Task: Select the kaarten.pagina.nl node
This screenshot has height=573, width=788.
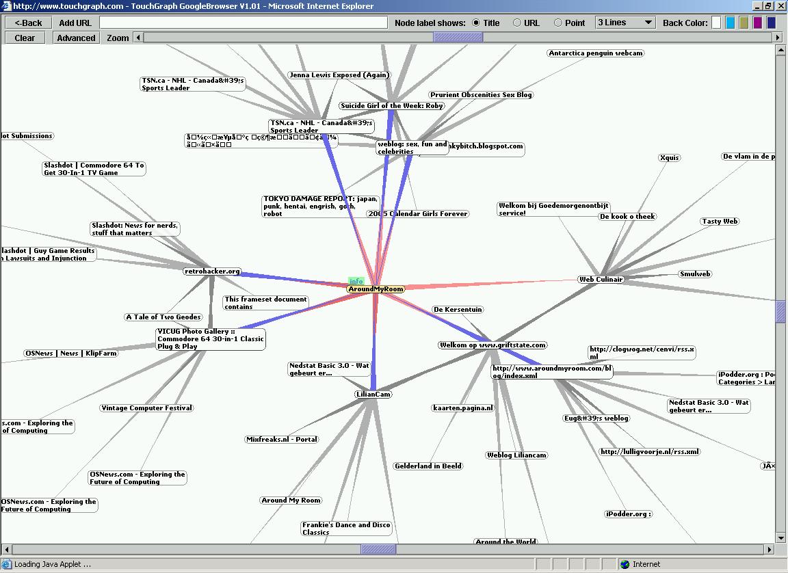Action: [463, 408]
